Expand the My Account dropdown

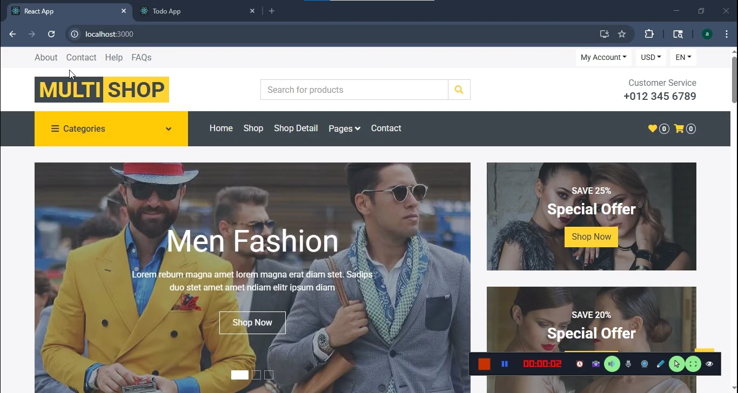(x=603, y=57)
